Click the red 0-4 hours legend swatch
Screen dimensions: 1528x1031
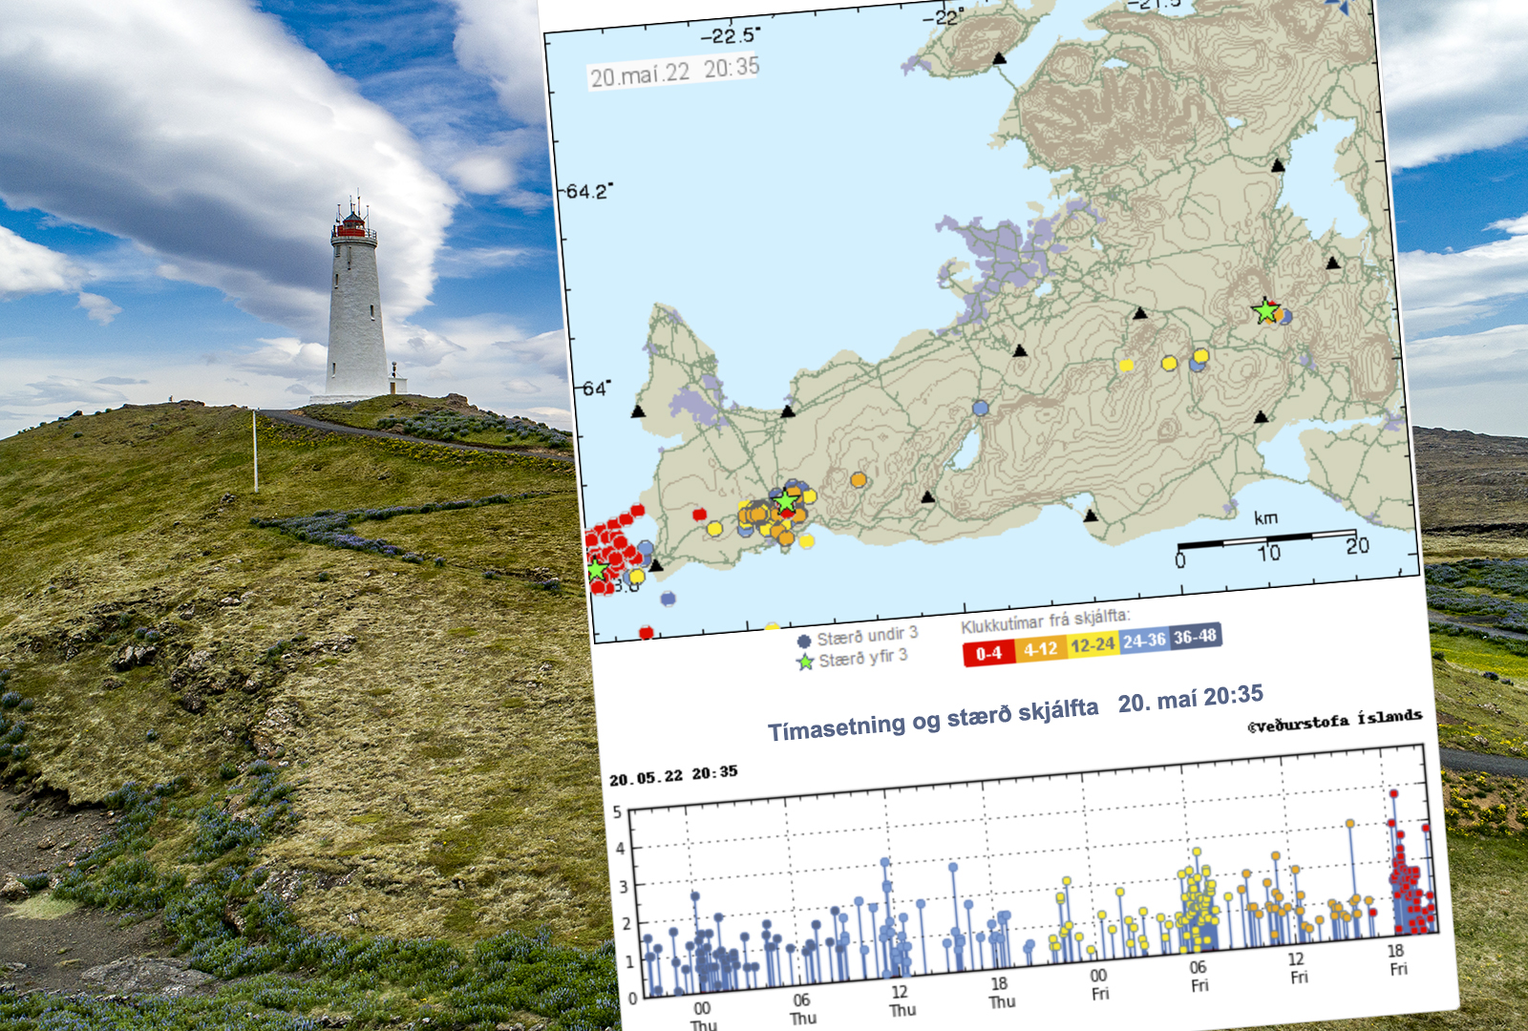988,653
